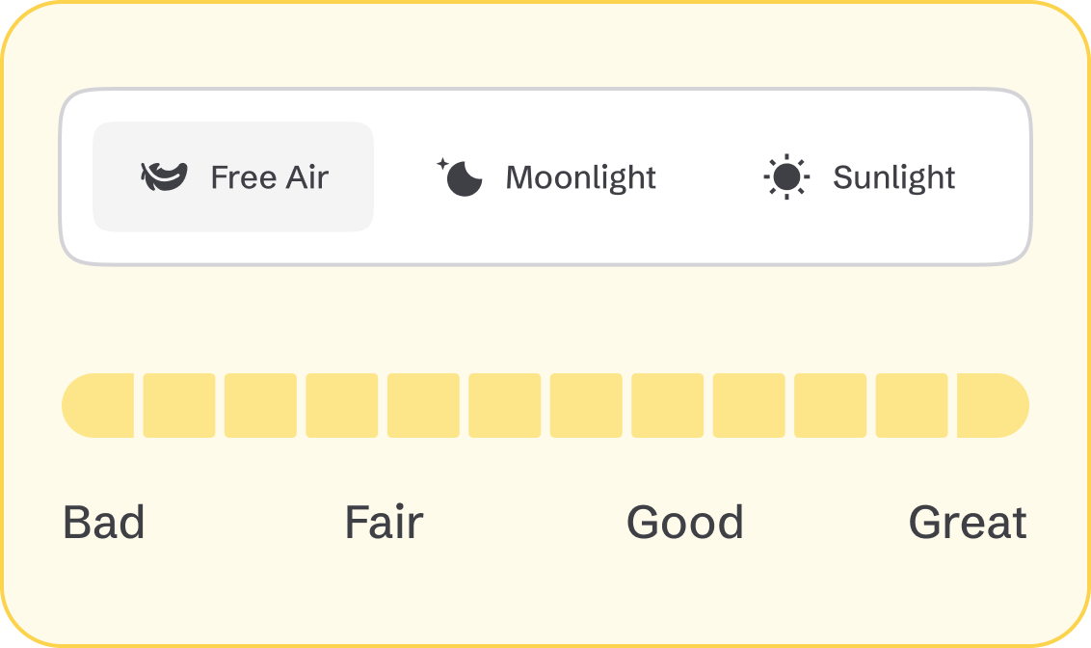1091x648 pixels.
Task: Click the ninth rating bar segment
Action: (749, 406)
